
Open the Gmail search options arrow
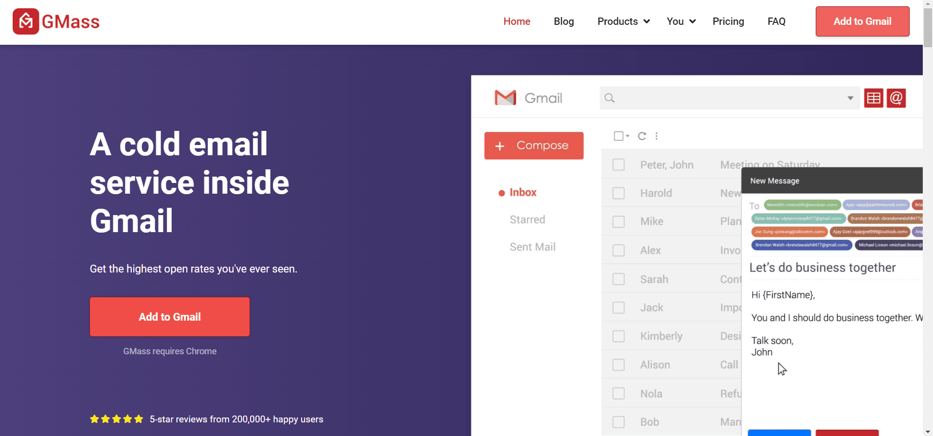pos(850,98)
